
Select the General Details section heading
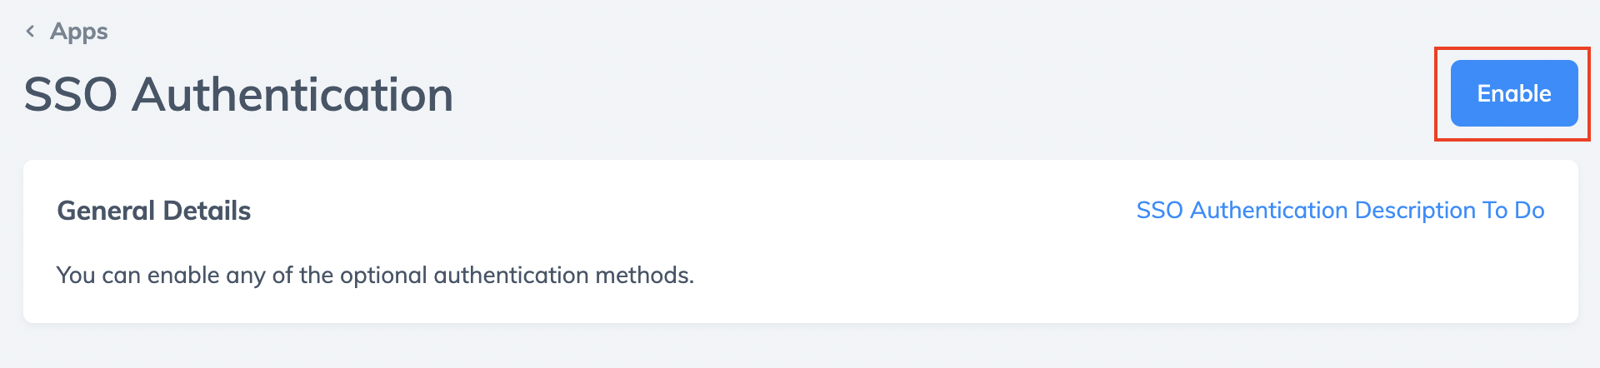tap(153, 211)
